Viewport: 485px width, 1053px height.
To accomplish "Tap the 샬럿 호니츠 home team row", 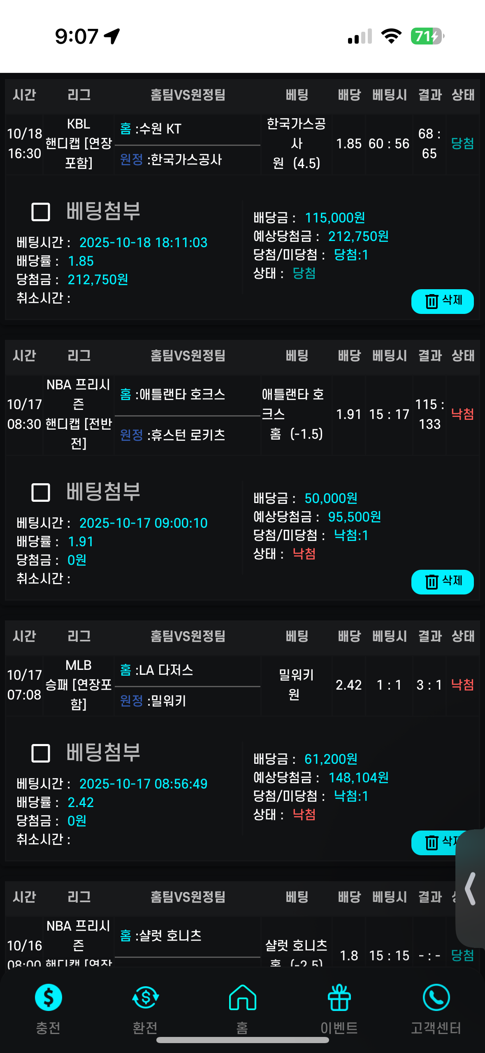I will 187,936.
